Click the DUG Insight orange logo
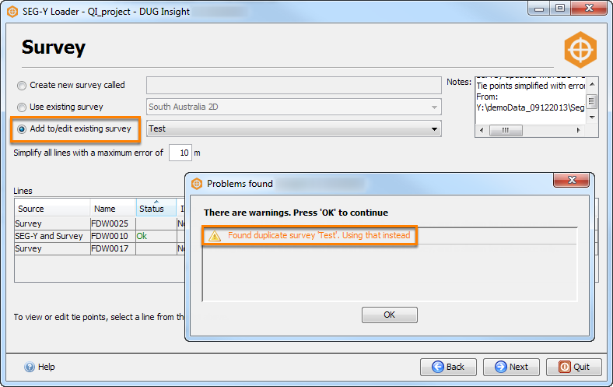This screenshot has height=387, width=613. pos(580,50)
